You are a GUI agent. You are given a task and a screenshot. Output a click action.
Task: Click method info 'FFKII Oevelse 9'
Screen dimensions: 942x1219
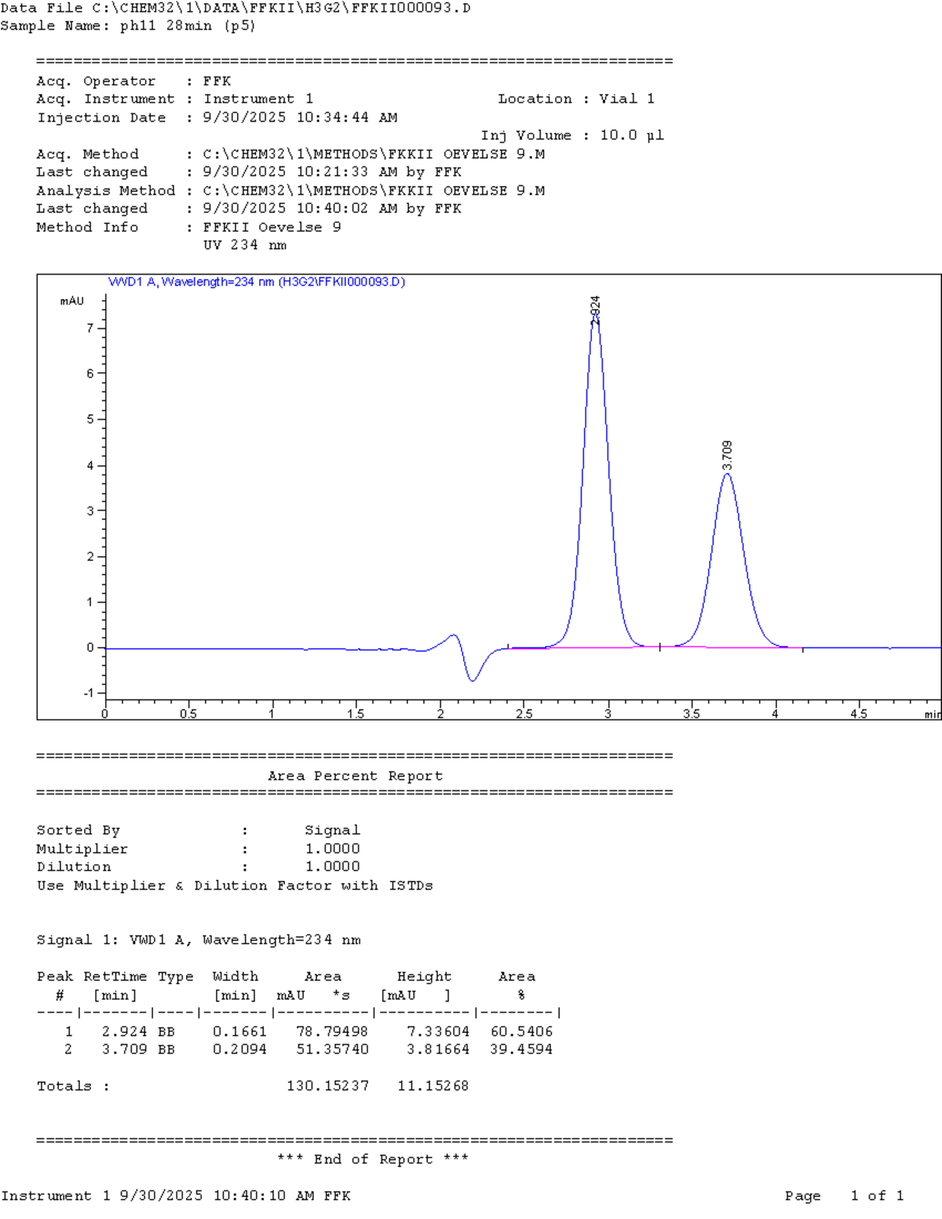[272, 227]
